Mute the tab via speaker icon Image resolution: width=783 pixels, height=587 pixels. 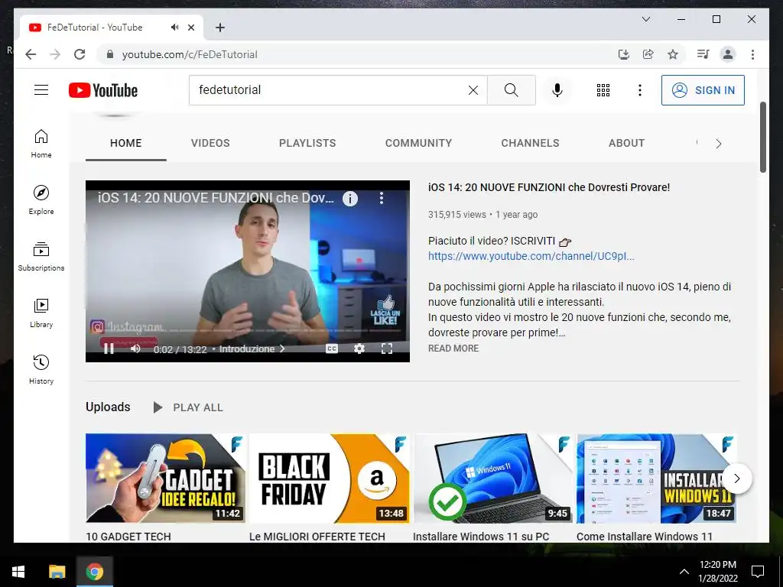coord(174,28)
